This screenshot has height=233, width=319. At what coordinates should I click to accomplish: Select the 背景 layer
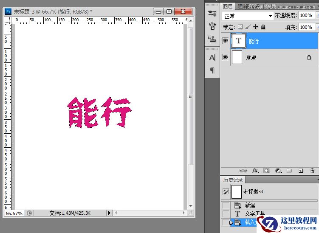click(274, 58)
